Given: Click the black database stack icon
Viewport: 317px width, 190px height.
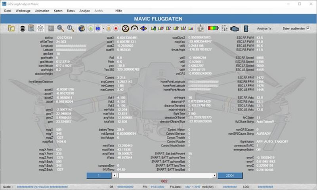Looking at the screenshot, I should pos(23,28).
